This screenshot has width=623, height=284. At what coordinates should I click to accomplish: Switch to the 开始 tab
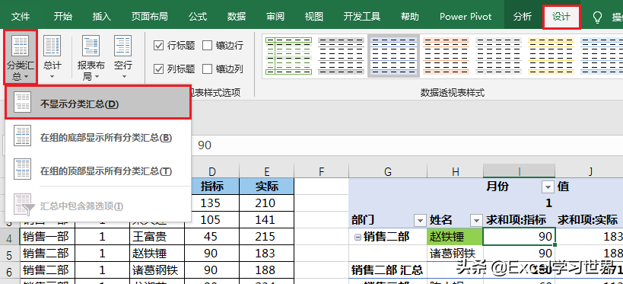point(63,16)
